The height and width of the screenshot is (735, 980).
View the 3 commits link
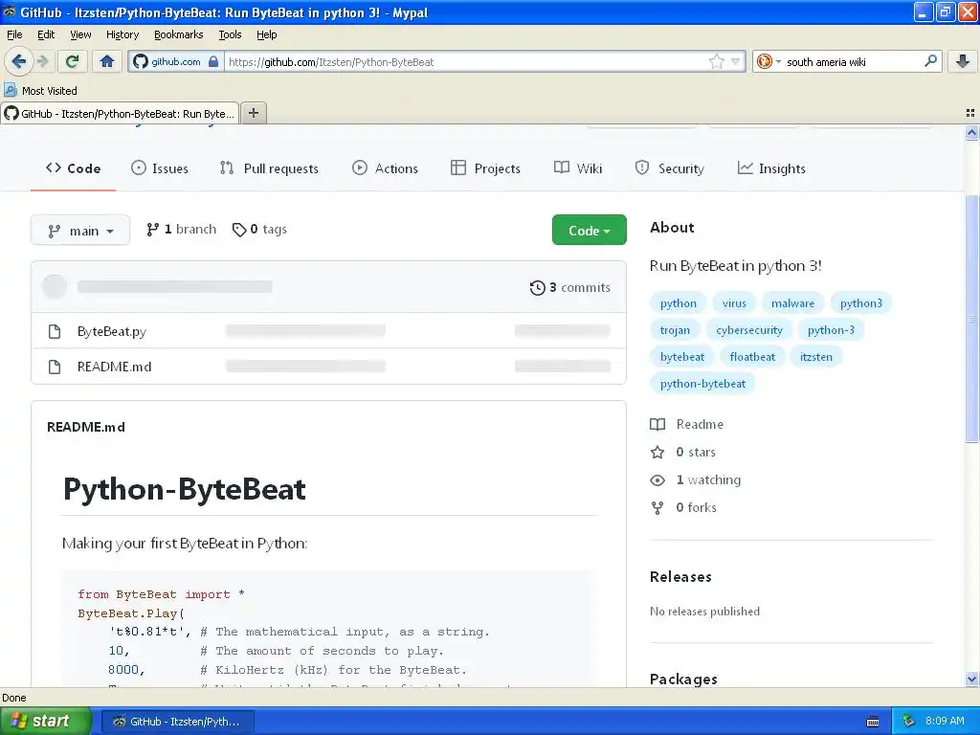(570, 287)
